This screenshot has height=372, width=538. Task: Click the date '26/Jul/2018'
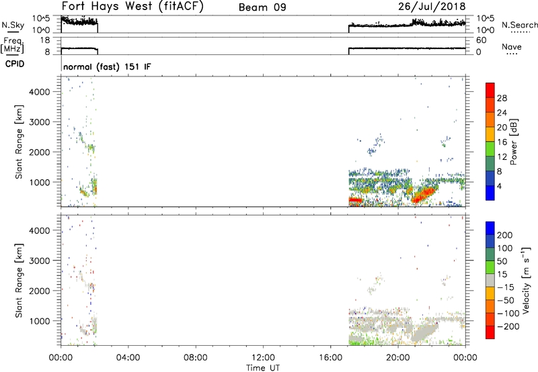pos(432,7)
